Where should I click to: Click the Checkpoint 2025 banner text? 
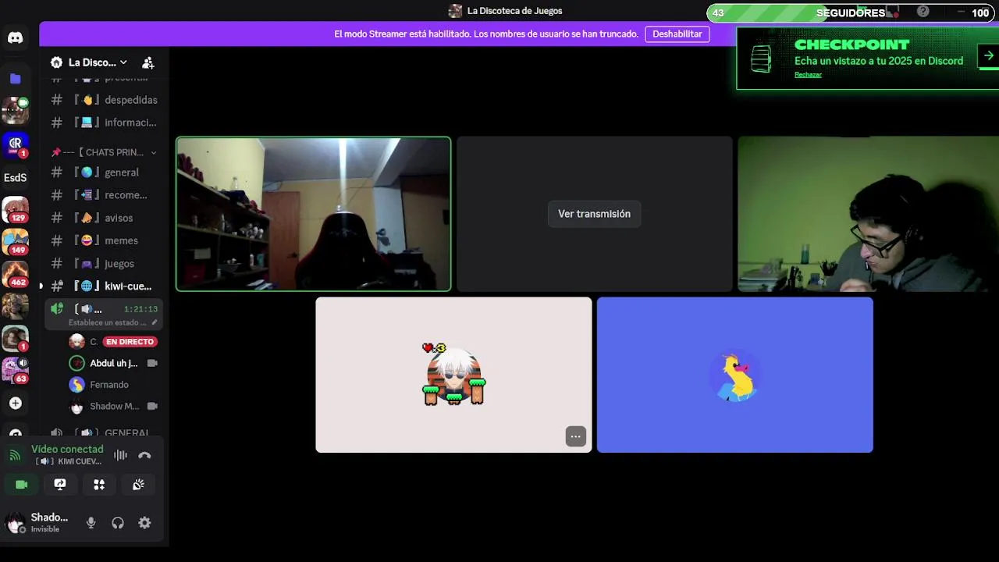tap(879, 61)
